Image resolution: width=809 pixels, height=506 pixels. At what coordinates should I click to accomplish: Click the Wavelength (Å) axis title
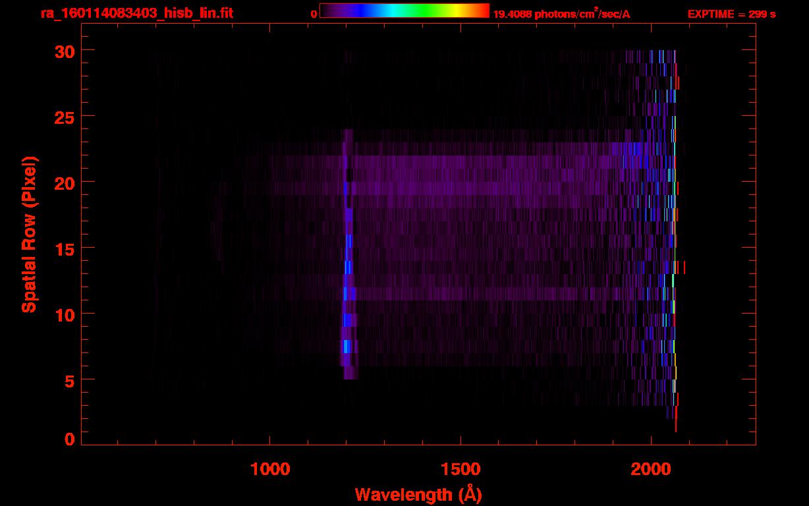click(418, 494)
